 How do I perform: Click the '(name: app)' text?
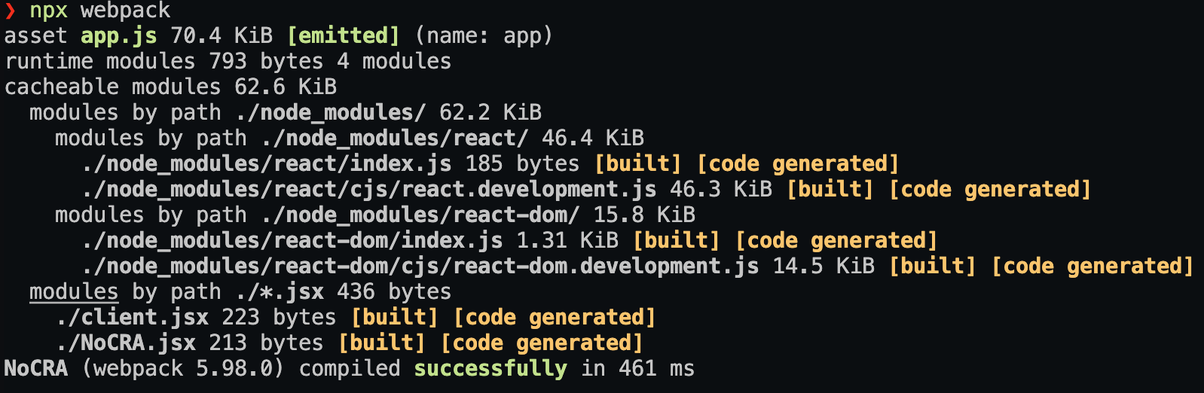coord(484,36)
